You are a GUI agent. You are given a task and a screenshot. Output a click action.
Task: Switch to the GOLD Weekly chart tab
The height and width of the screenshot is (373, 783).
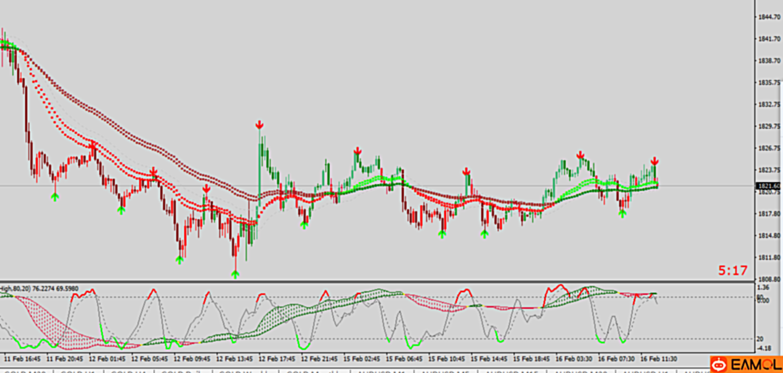pyautogui.click(x=245, y=372)
